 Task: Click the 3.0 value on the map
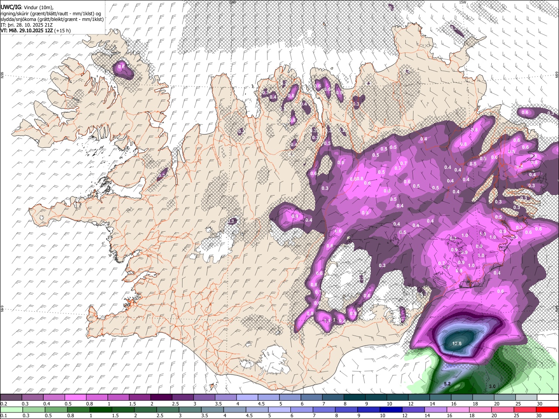(492, 386)
